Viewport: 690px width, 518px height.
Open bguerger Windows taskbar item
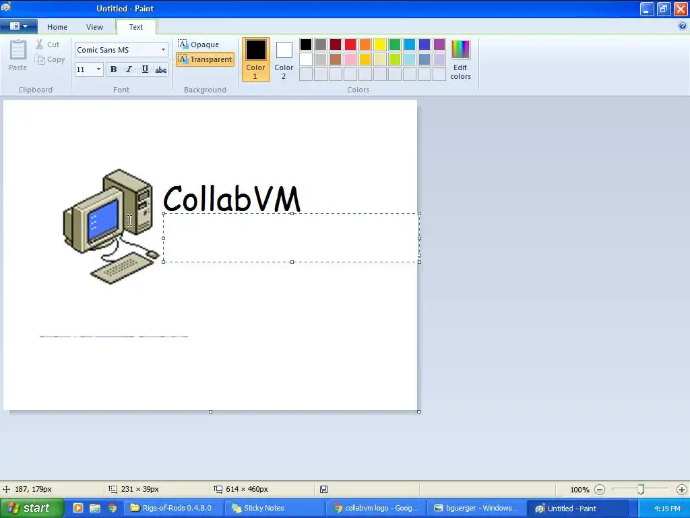[478, 508]
